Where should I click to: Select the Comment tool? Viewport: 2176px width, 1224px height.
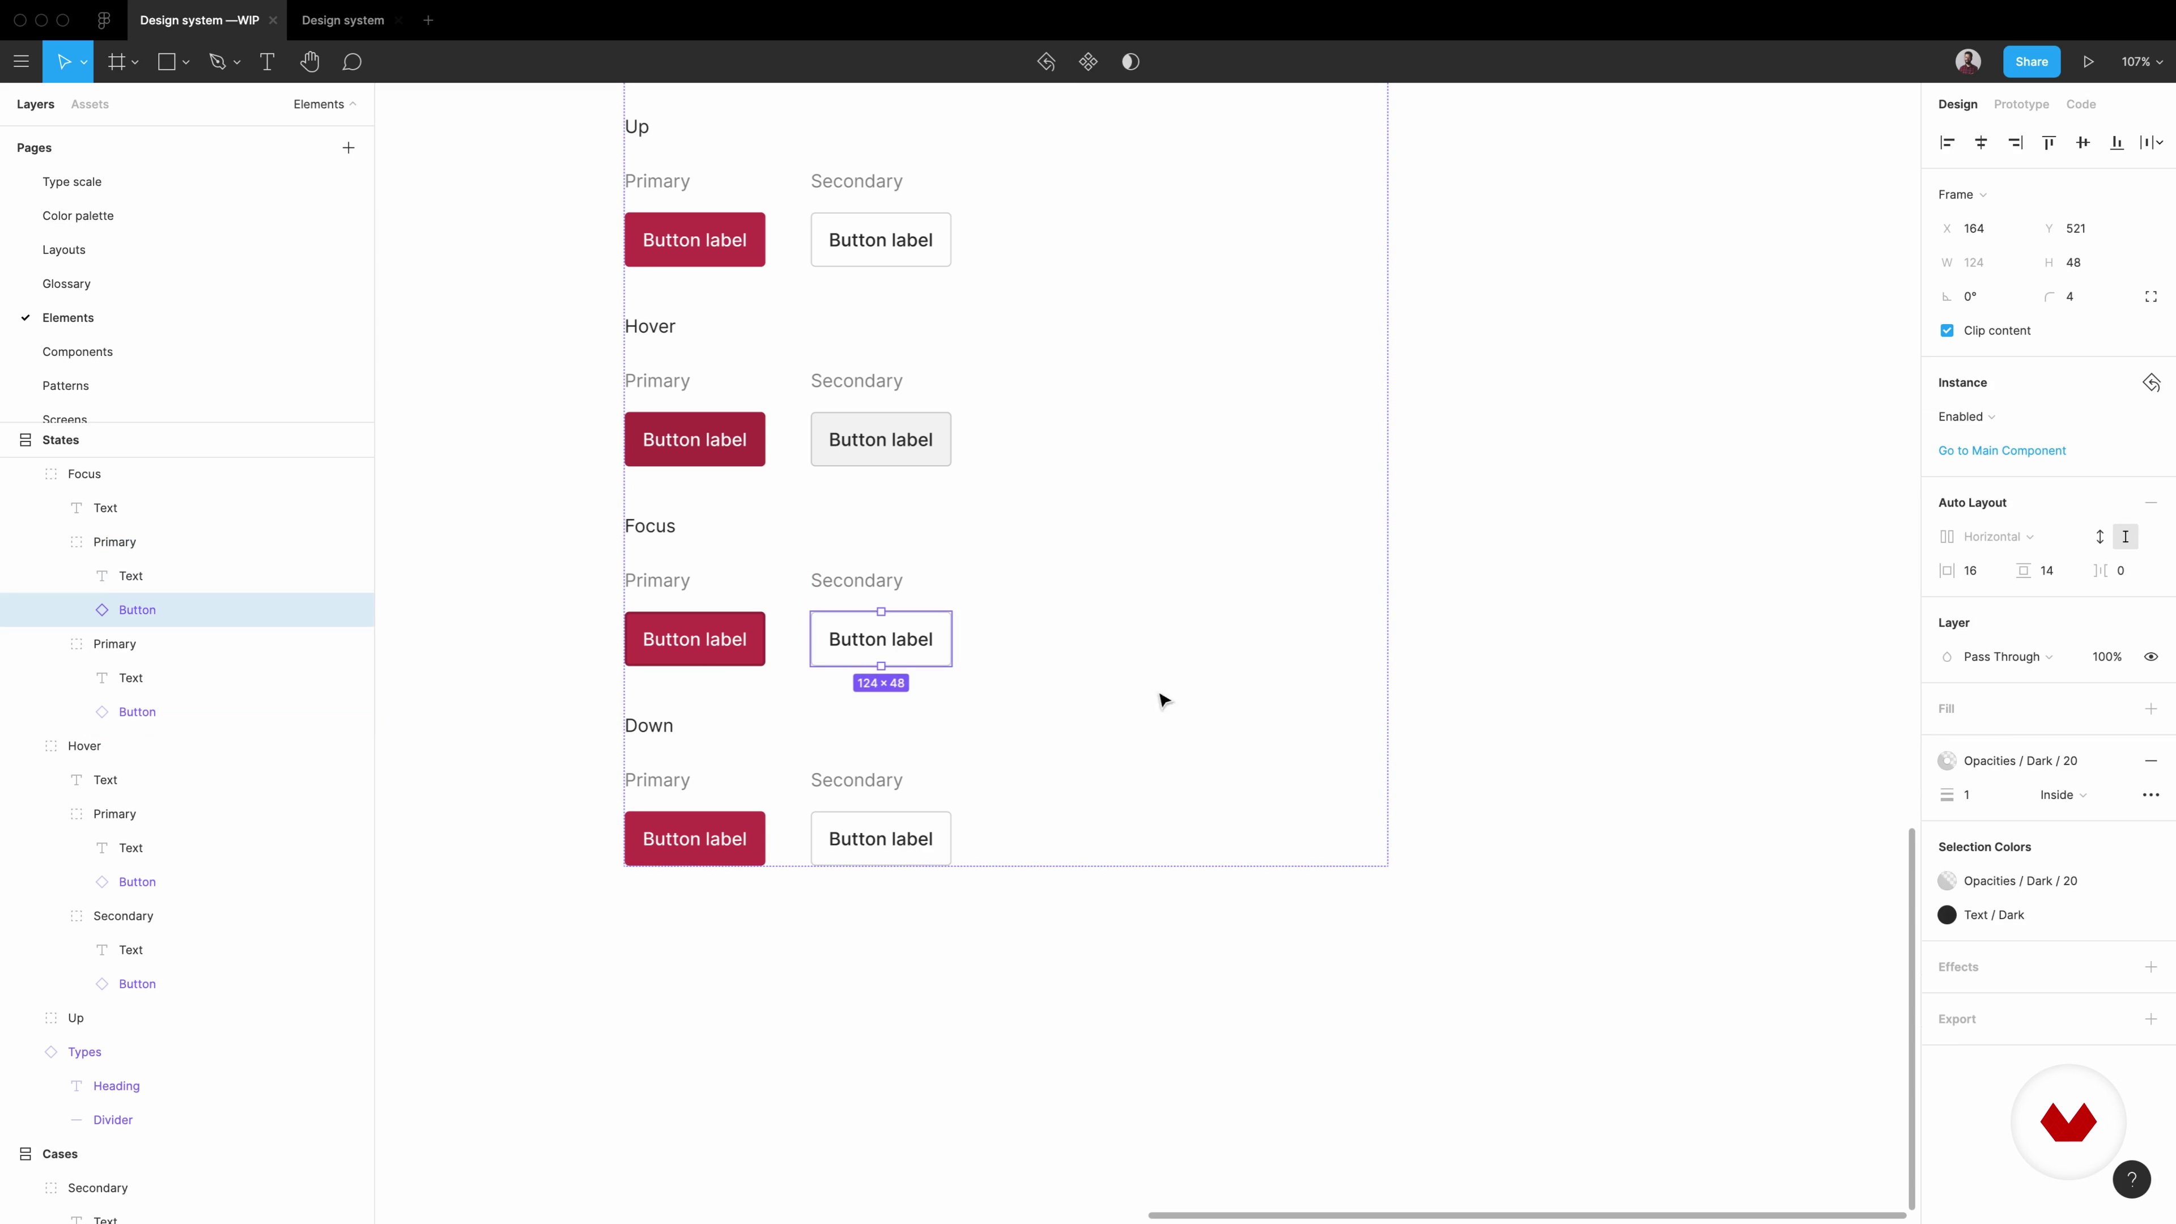(x=352, y=62)
